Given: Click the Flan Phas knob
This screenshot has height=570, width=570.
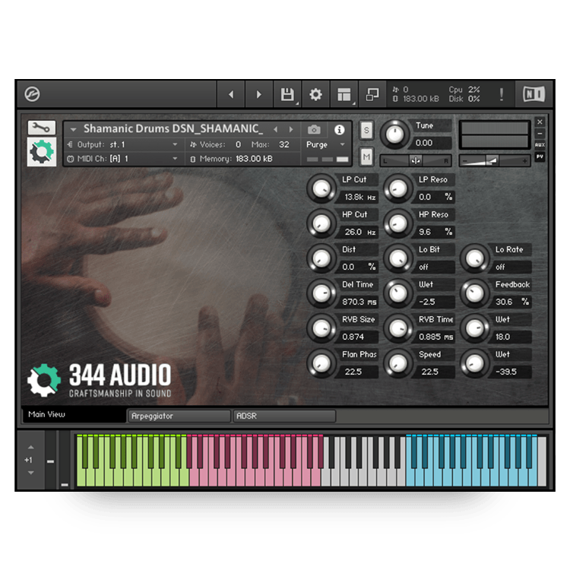Looking at the screenshot, I should 321,363.
